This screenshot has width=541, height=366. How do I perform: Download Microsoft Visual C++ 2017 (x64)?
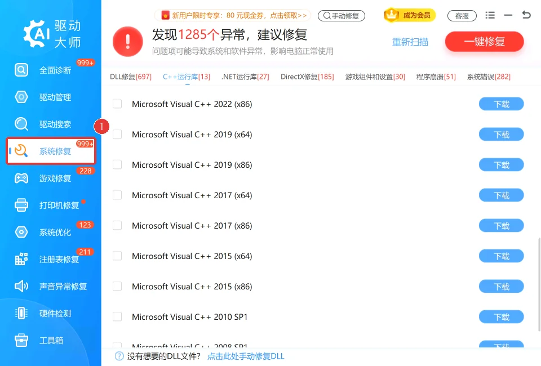(x=502, y=195)
